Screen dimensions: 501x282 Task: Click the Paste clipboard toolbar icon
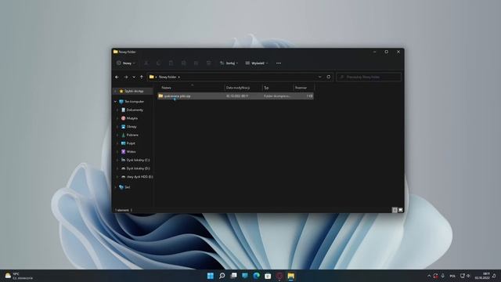[171, 63]
